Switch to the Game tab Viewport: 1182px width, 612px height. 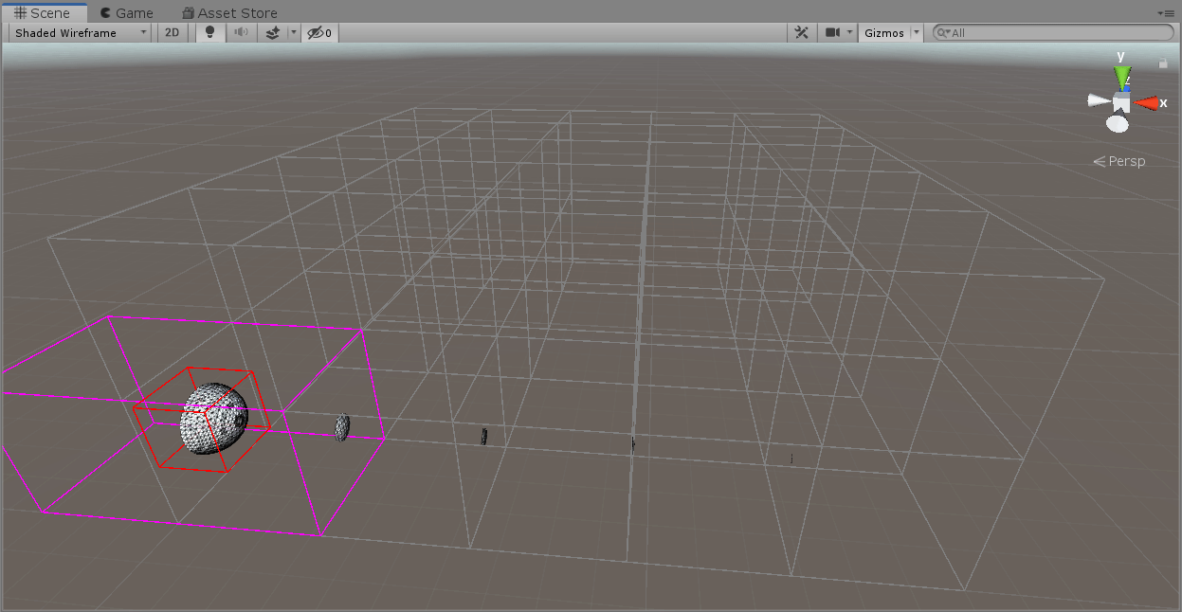(126, 13)
